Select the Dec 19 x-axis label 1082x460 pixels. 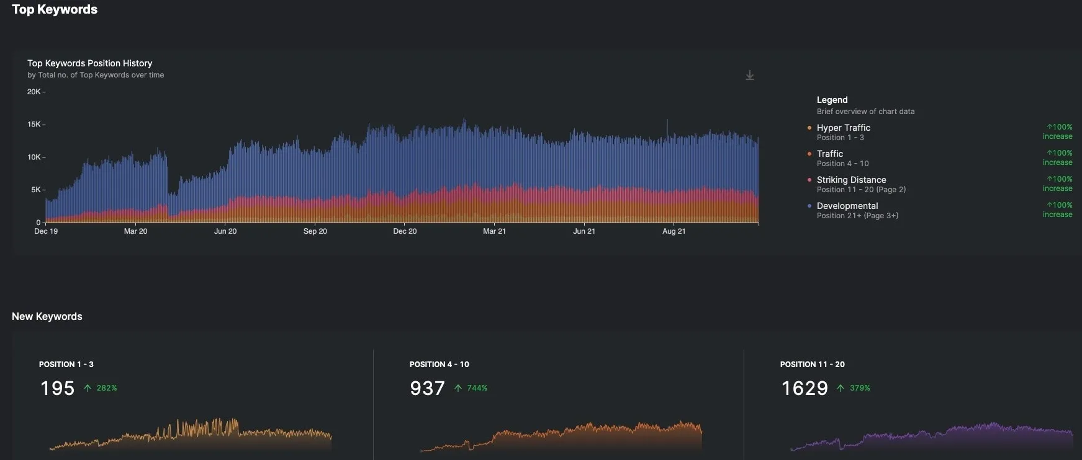pos(46,231)
